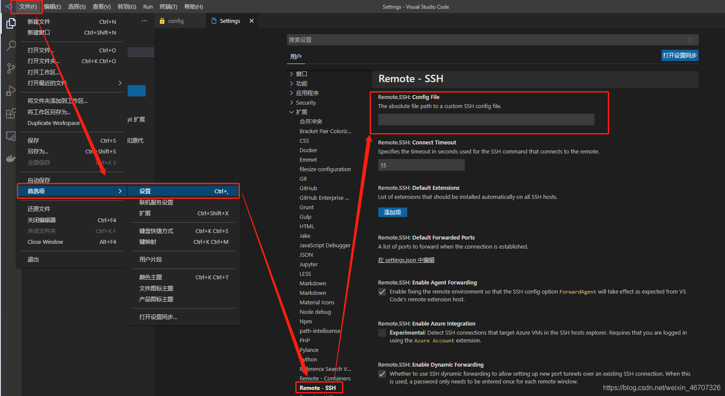725x396 pixels.
Task: Open the Source Control view
Action: click(11, 68)
